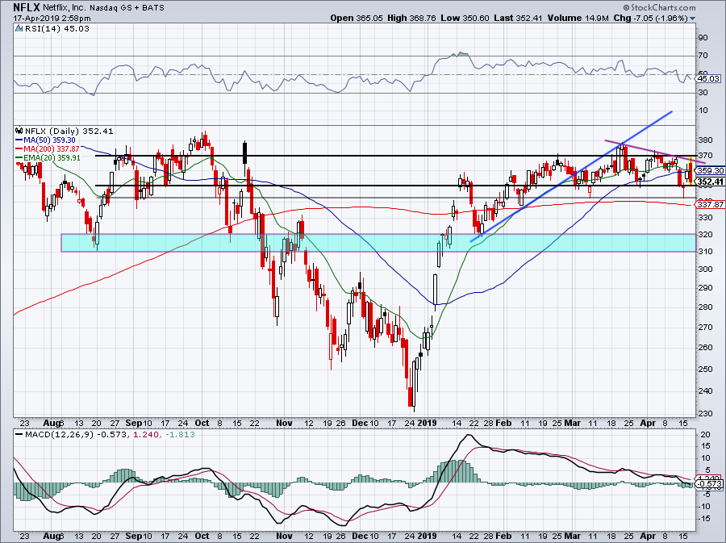
Task: Click the 17-Apr-2019 2:58pm timestamp
Action: (x=52, y=19)
